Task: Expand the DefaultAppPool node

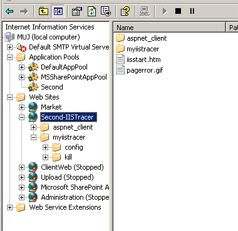Action: pyautogui.click(x=21, y=67)
